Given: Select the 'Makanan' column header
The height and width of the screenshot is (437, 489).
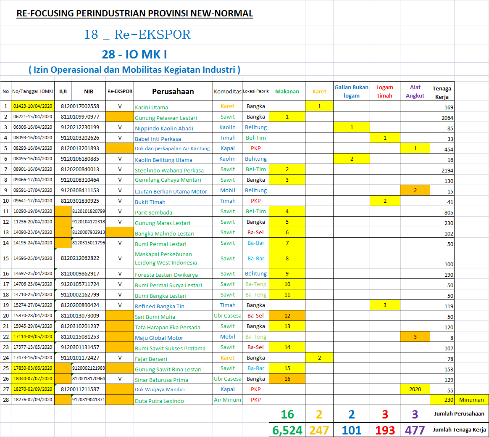Looking at the screenshot, I should coord(287,91).
